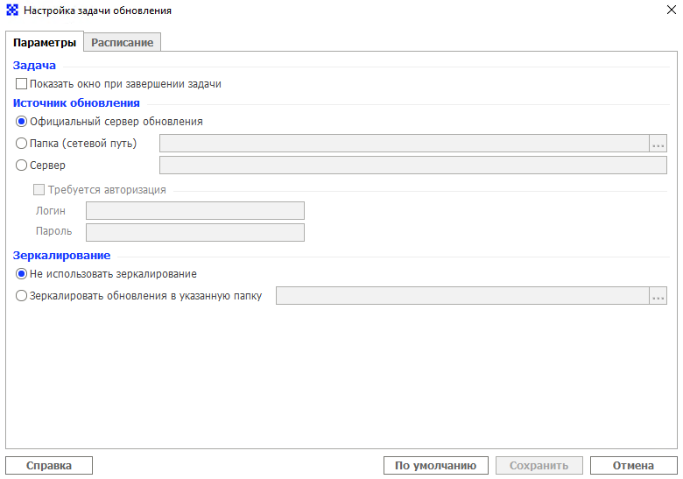Toggle 'Требуется авторизация' checkbox

39,189
